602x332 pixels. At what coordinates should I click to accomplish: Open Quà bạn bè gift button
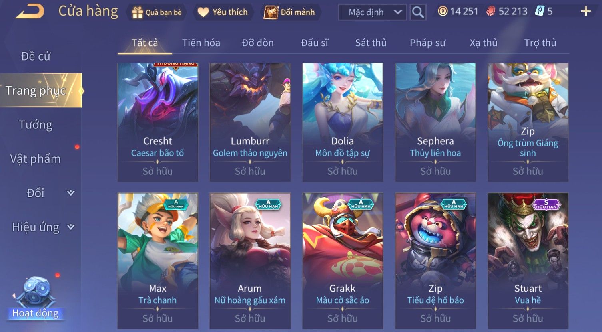pos(157,12)
